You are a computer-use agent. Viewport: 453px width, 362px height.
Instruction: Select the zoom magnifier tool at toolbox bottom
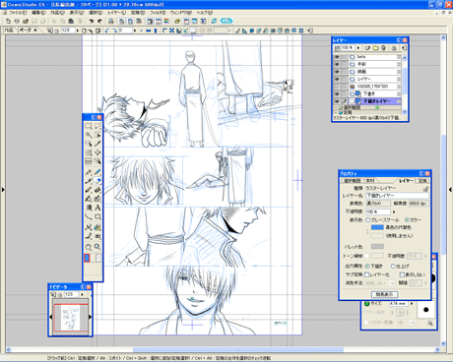[97, 247]
